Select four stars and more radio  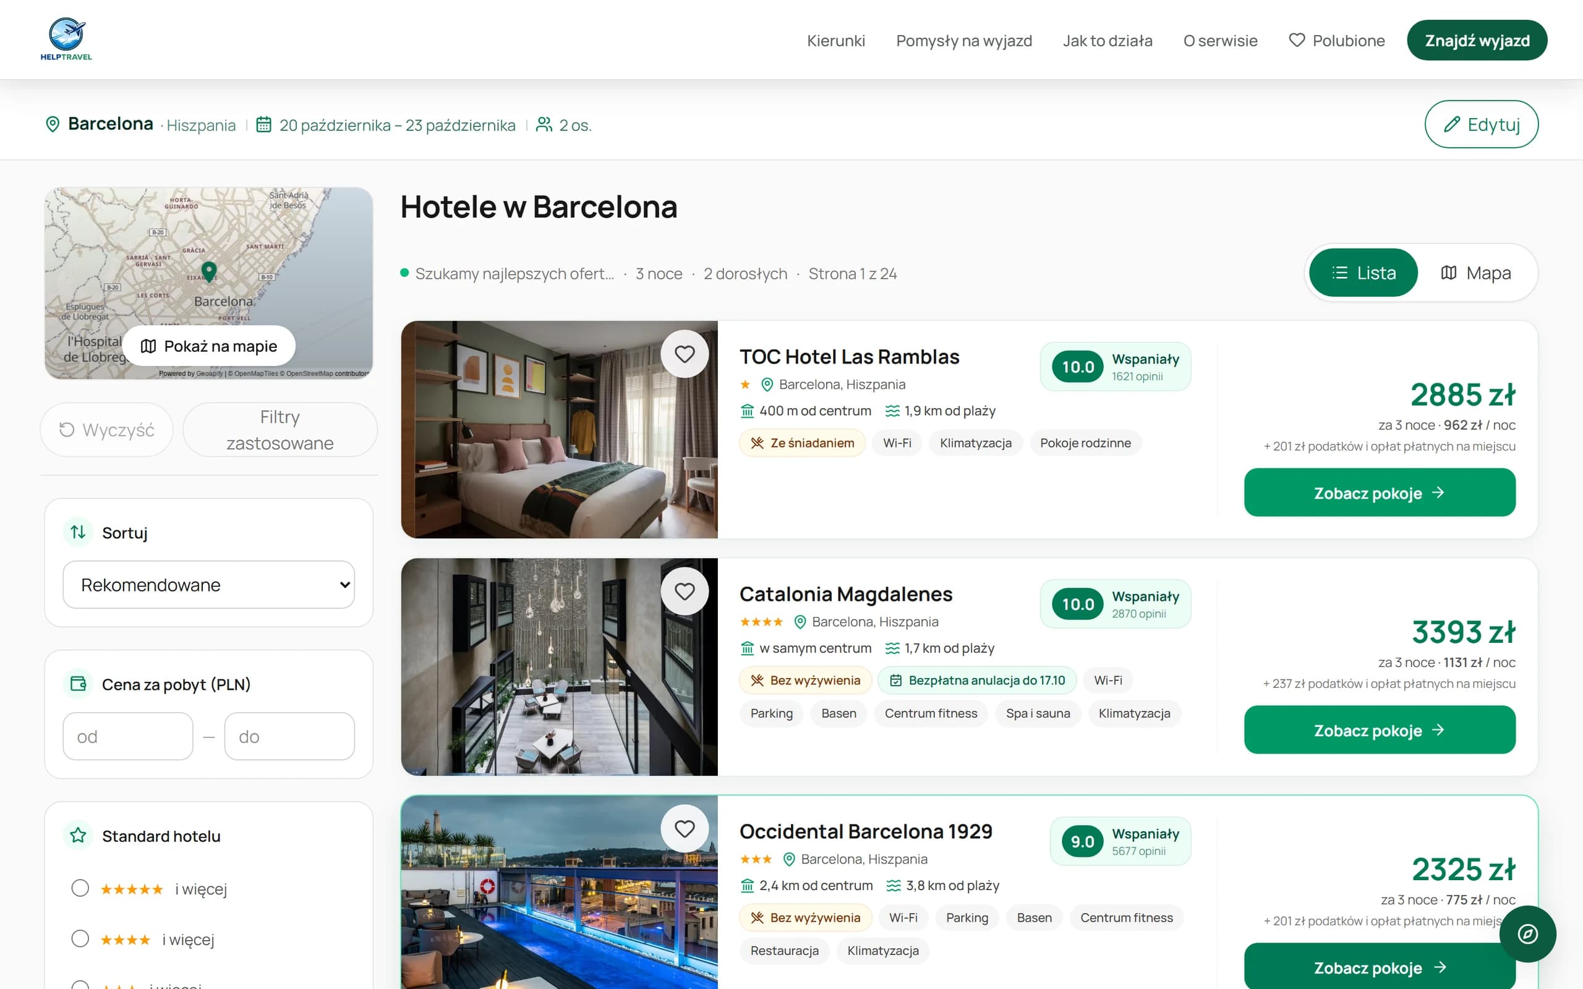(x=80, y=939)
